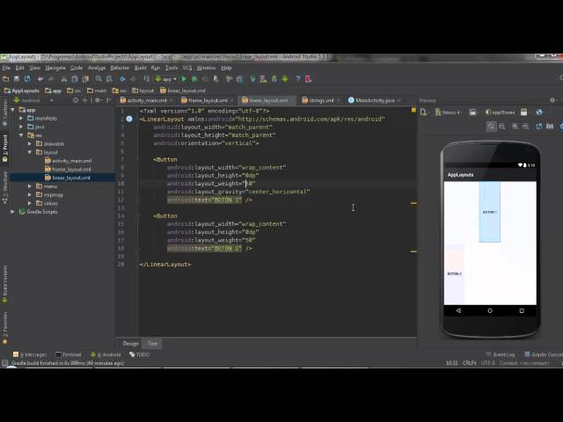The height and width of the screenshot is (422, 563).
Task: Click BOTON 1 in the phone preview
Action: tap(489, 212)
